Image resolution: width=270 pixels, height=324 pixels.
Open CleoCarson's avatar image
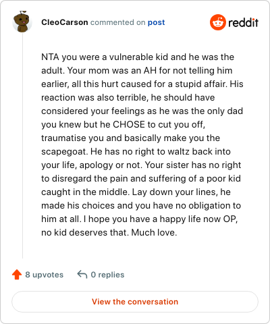coord(22,22)
